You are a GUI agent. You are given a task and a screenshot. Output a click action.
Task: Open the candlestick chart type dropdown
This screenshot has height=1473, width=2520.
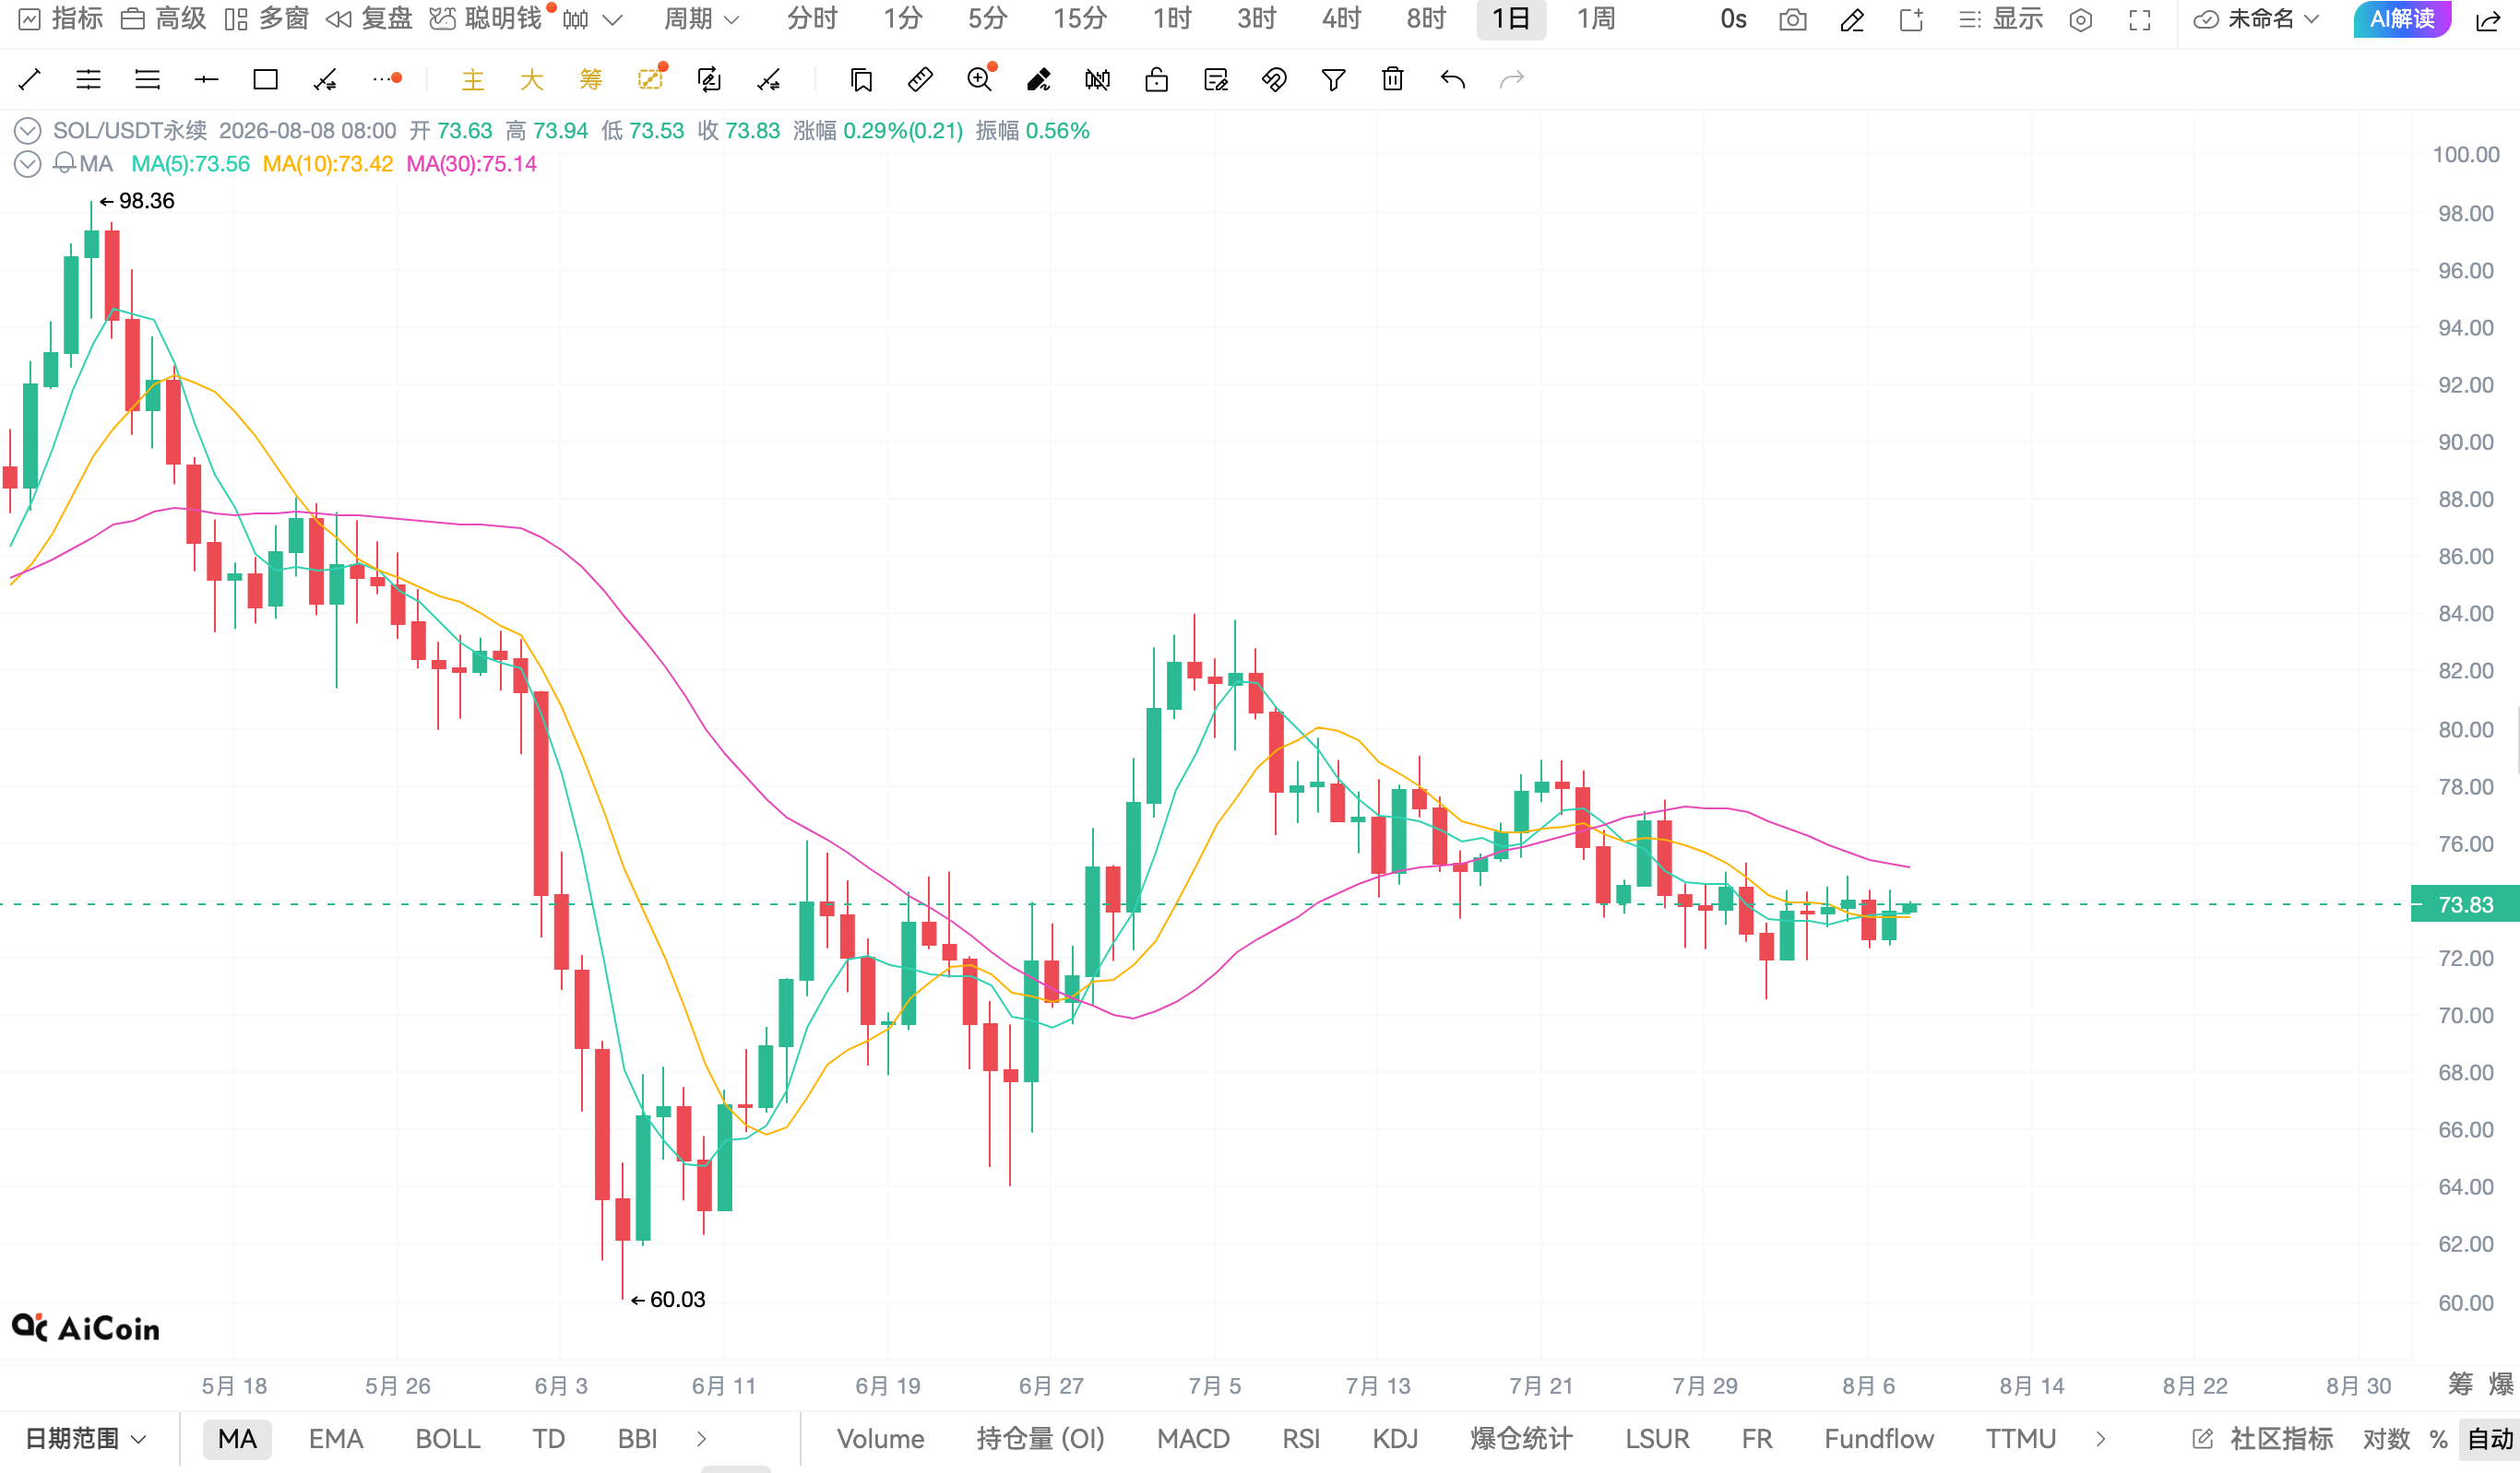click(592, 20)
